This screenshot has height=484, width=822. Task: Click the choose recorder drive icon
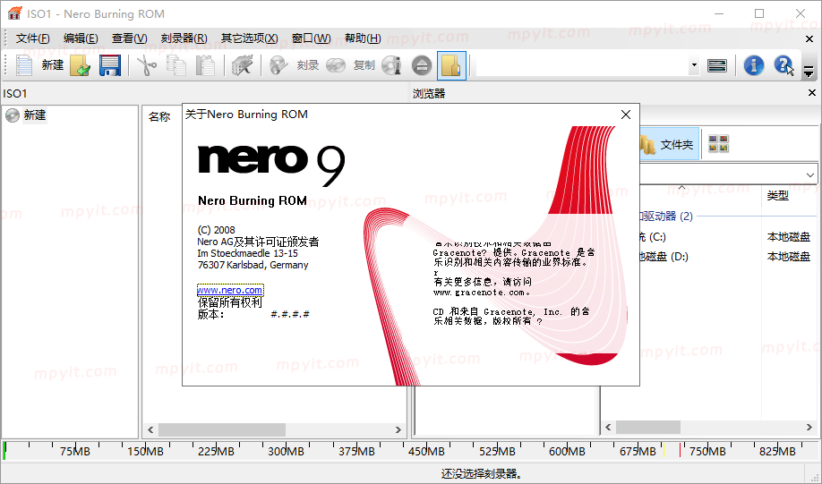pyautogui.click(x=716, y=65)
